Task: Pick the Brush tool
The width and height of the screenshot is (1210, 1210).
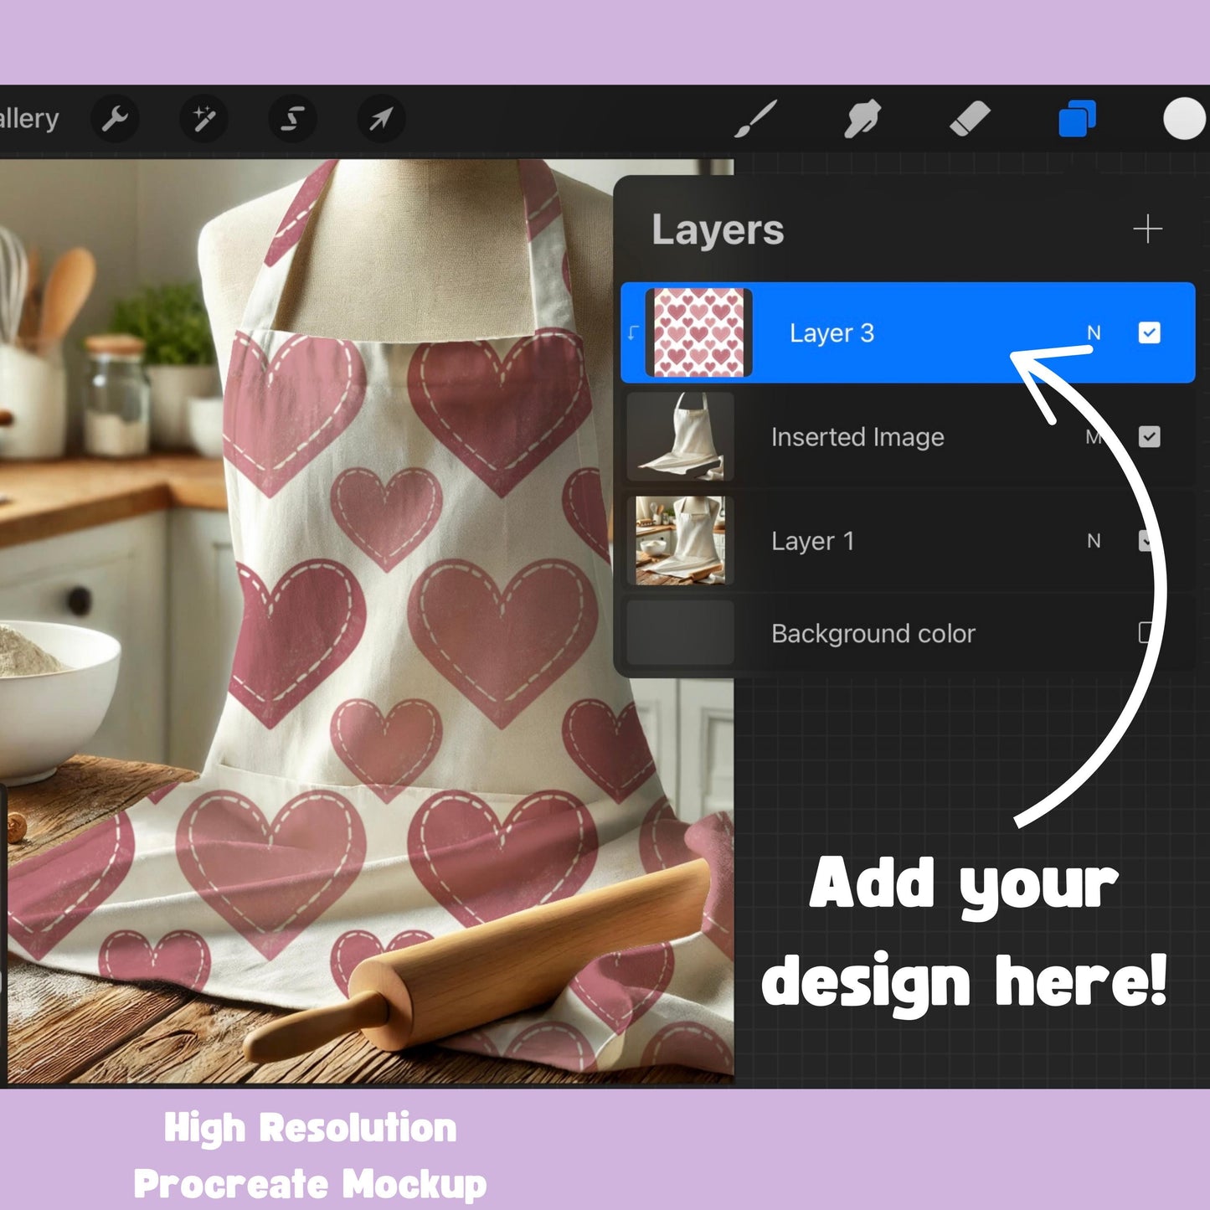Action: [756, 118]
